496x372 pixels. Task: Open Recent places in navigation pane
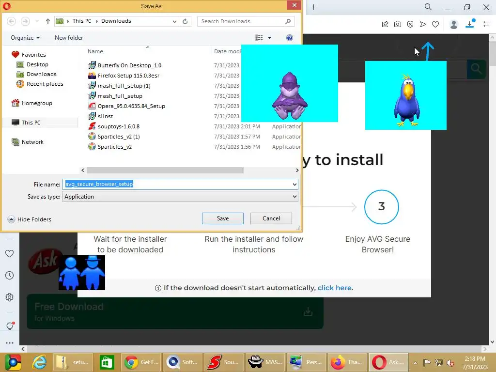tap(40, 84)
